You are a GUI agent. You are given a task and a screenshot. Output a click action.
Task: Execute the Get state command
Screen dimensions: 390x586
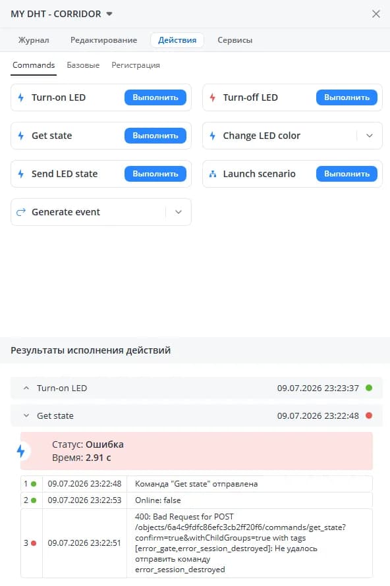pyautogui.click(x=155, y=136)
